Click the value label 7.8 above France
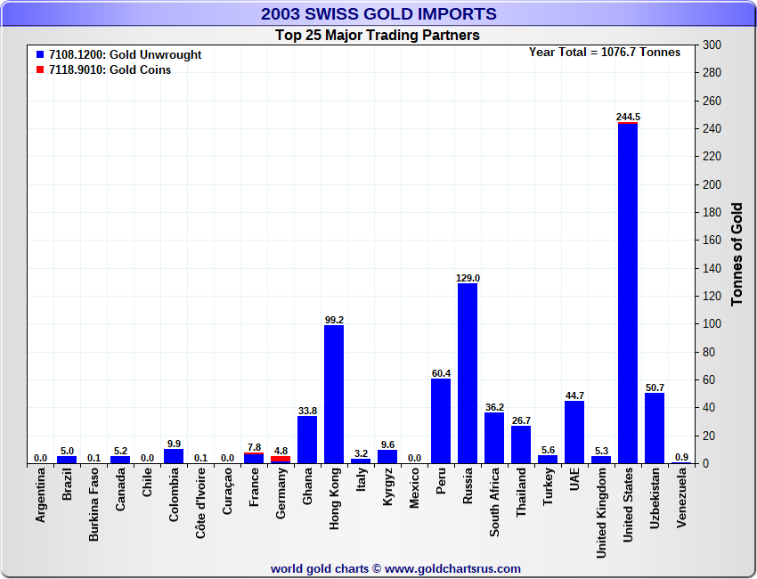This screenshot has height=579, width=757. 254,447
